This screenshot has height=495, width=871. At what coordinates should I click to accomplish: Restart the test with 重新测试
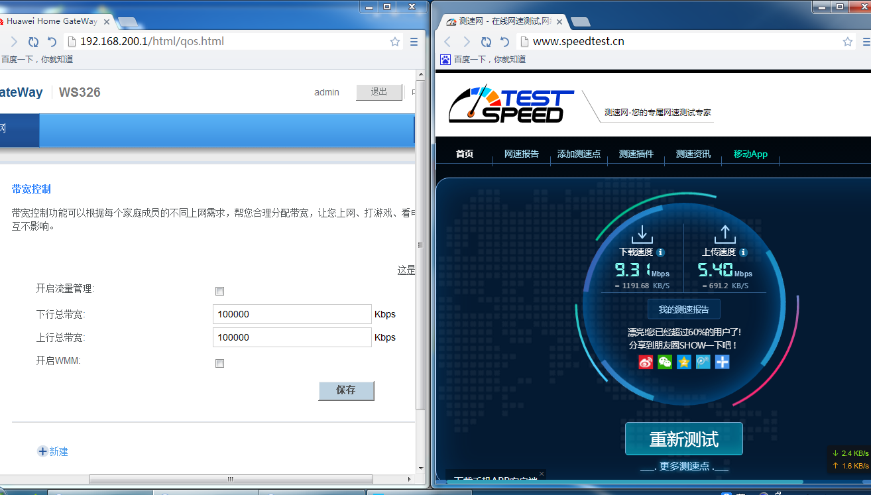[x=683, y=439]
